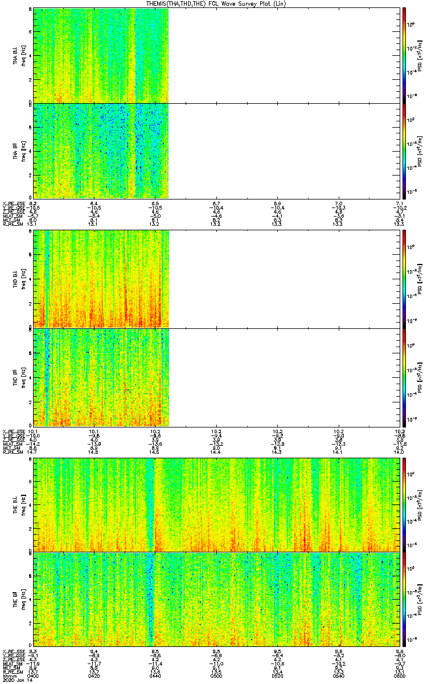The image size is (427, 684).
Task: Click the 0520 time tick label
Action: 278,675
